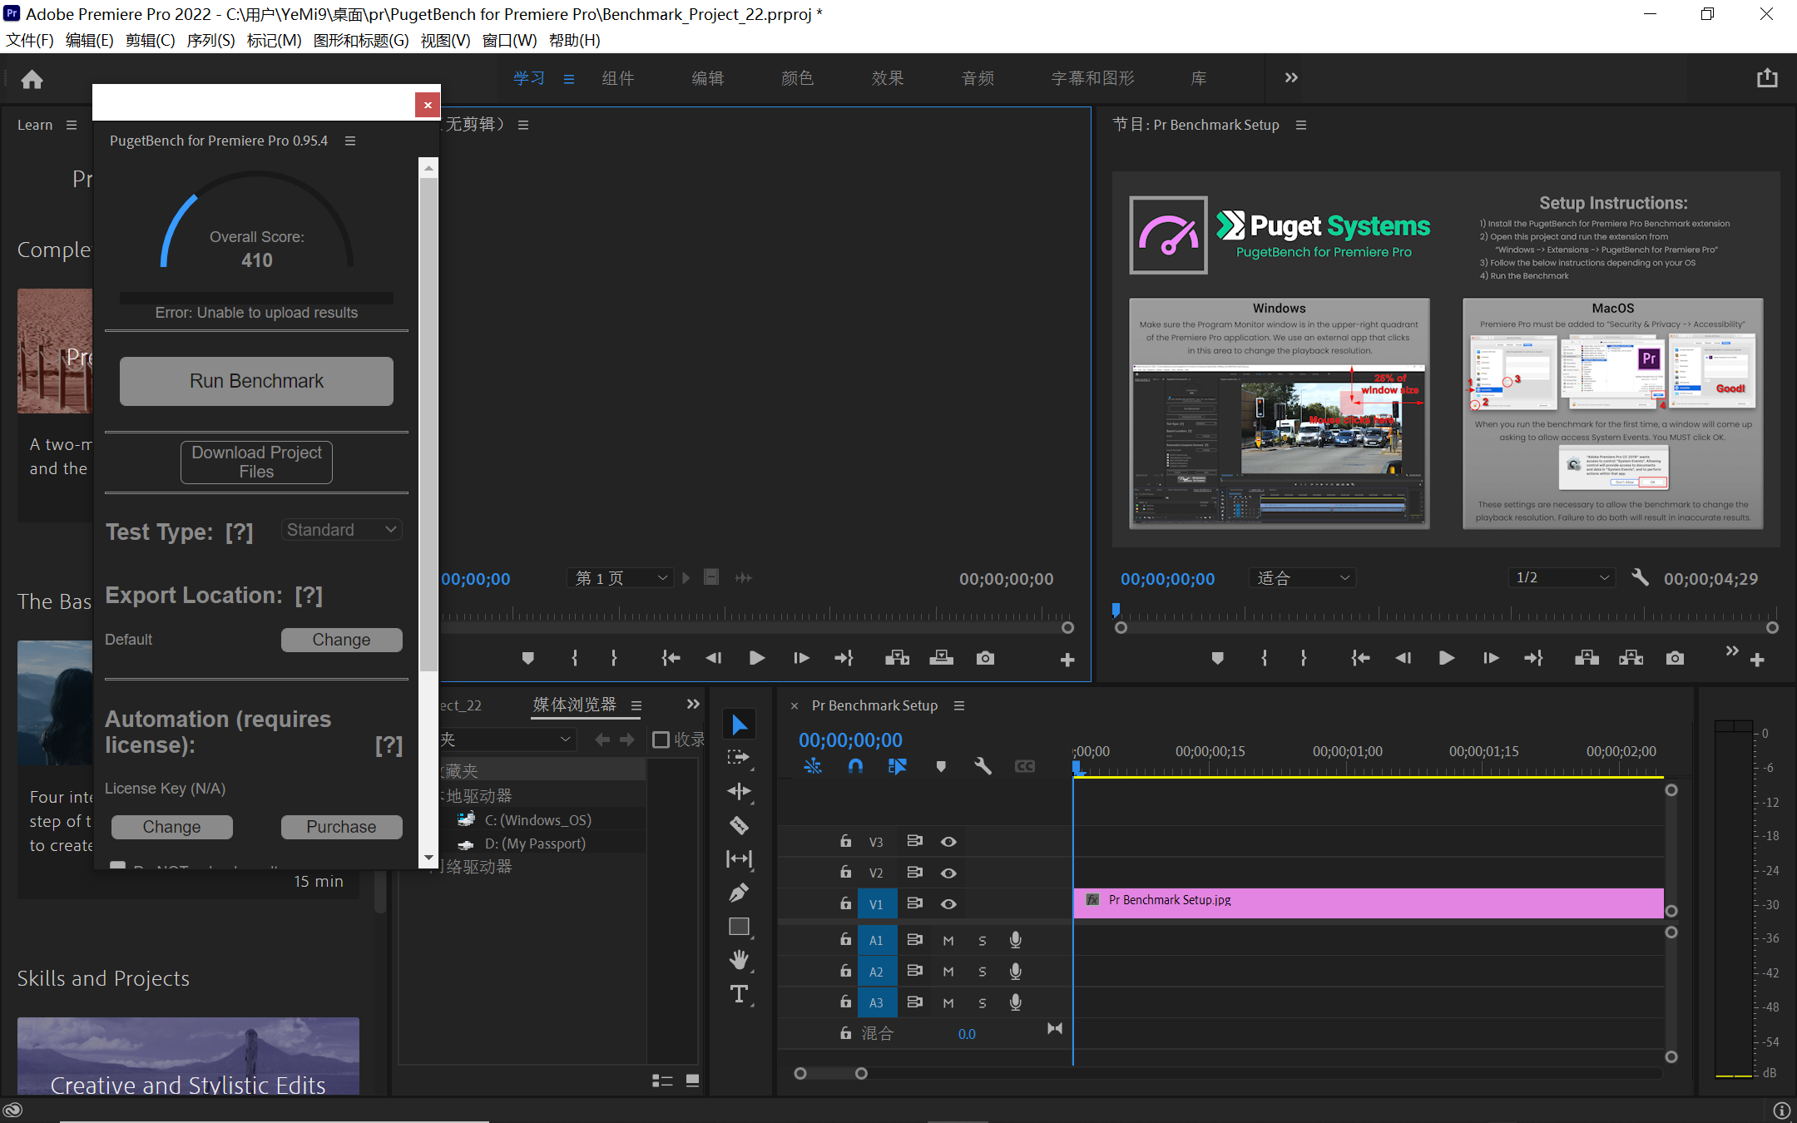The width and height of the screenshot is (1797, 1123).
Task: Close the PugetBench extension window
Action: click(428, 105)
